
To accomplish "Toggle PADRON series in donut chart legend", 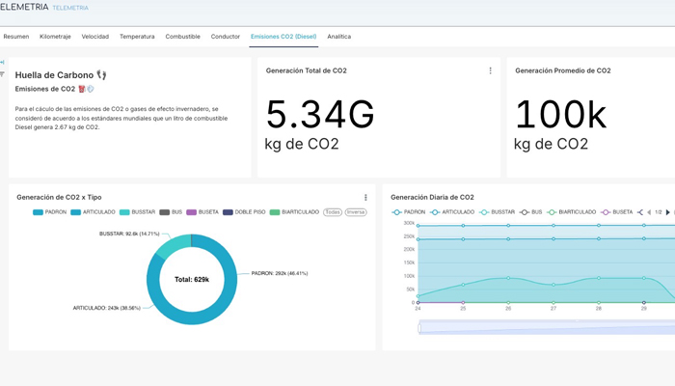I will 49,212.
